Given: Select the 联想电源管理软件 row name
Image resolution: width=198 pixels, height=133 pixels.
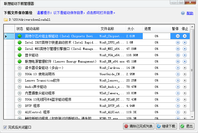Looking at the screenshot, I should point(61,61).
